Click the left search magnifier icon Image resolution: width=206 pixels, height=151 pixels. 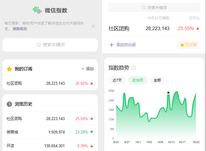click(39, 45)
